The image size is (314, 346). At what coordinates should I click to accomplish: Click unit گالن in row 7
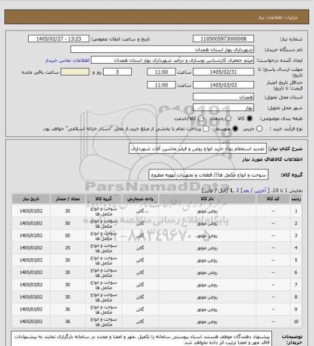pyautogui.click(x=140, y=285)
